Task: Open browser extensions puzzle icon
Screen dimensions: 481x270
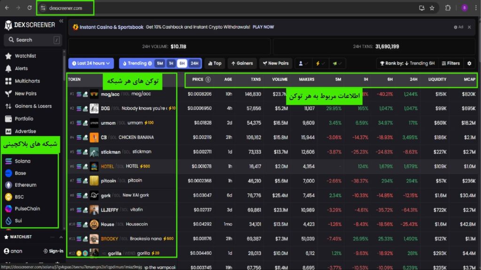Action: (448, 8)
